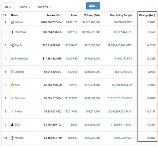Sort by the rank # column header

[5, 15]
